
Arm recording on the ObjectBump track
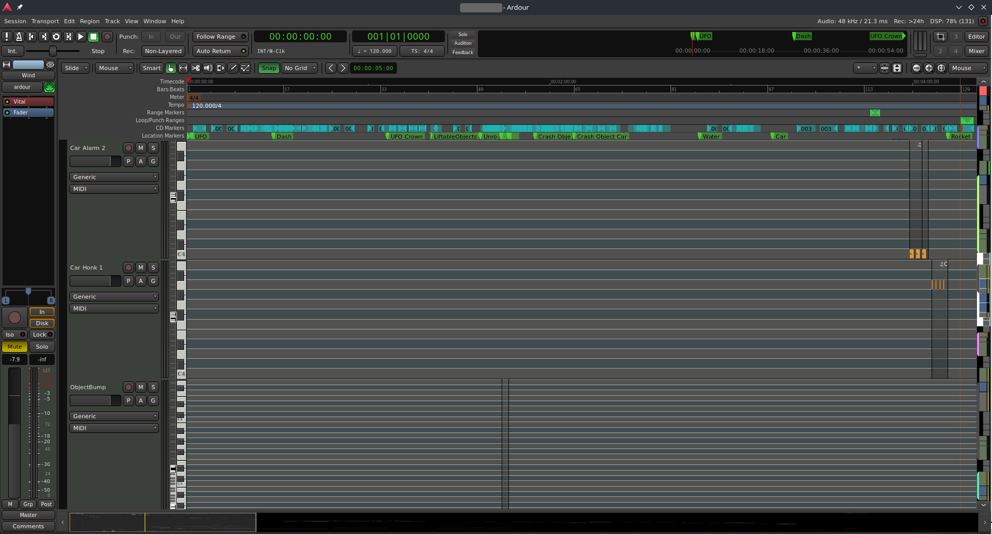[x=129, y=387]
